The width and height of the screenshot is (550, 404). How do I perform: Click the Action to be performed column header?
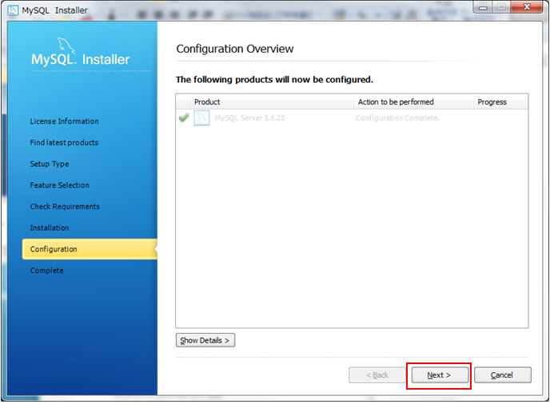414,101
